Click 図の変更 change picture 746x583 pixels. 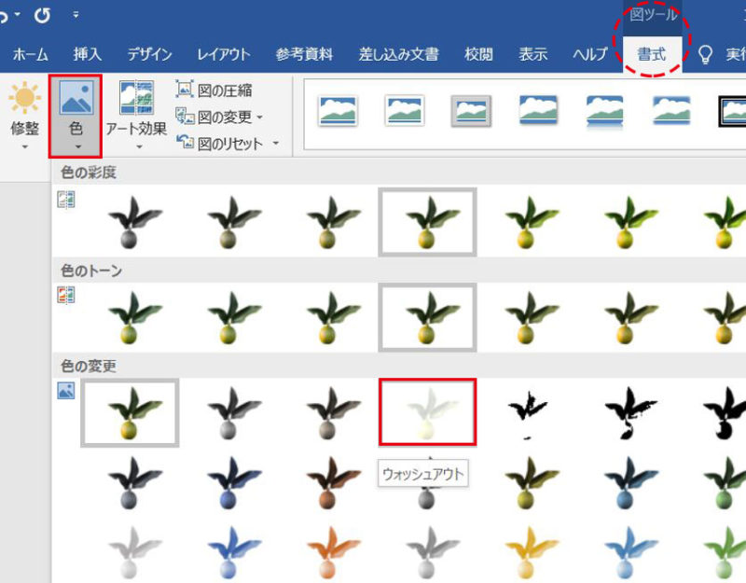[214, 117]
